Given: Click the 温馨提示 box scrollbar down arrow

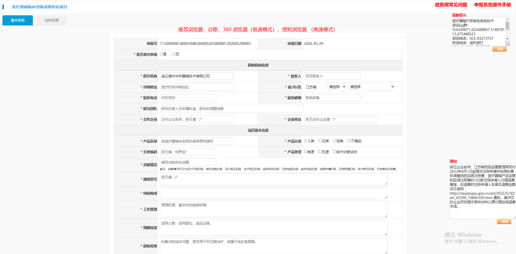Looking at the screenshot, I should tap(508, 39).
